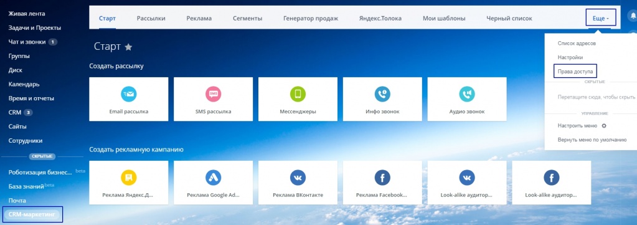Open CRM counter badge with 3
Viewport: 637px width, 225px height.
tap(27, 112)
